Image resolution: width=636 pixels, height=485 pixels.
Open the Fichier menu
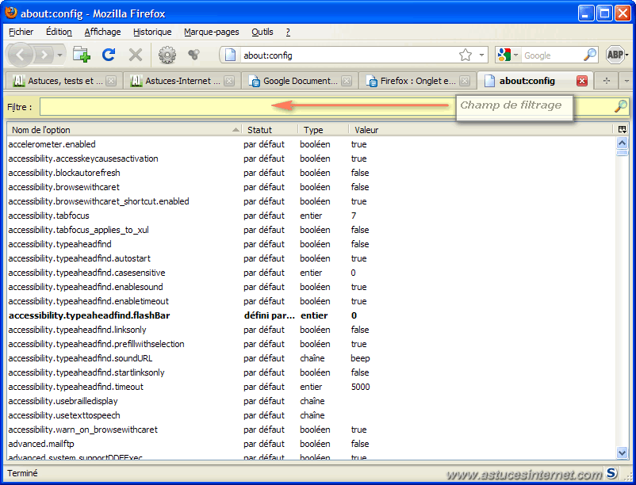(x=21, y=32)
